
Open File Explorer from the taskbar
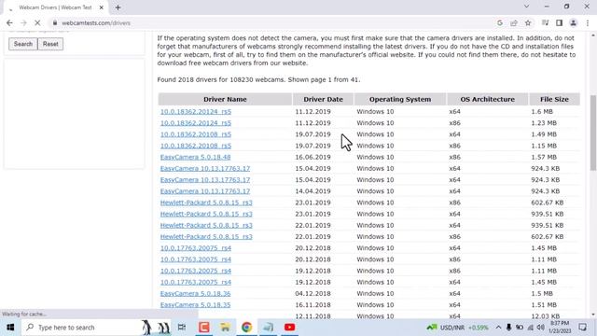click(225, 328)
